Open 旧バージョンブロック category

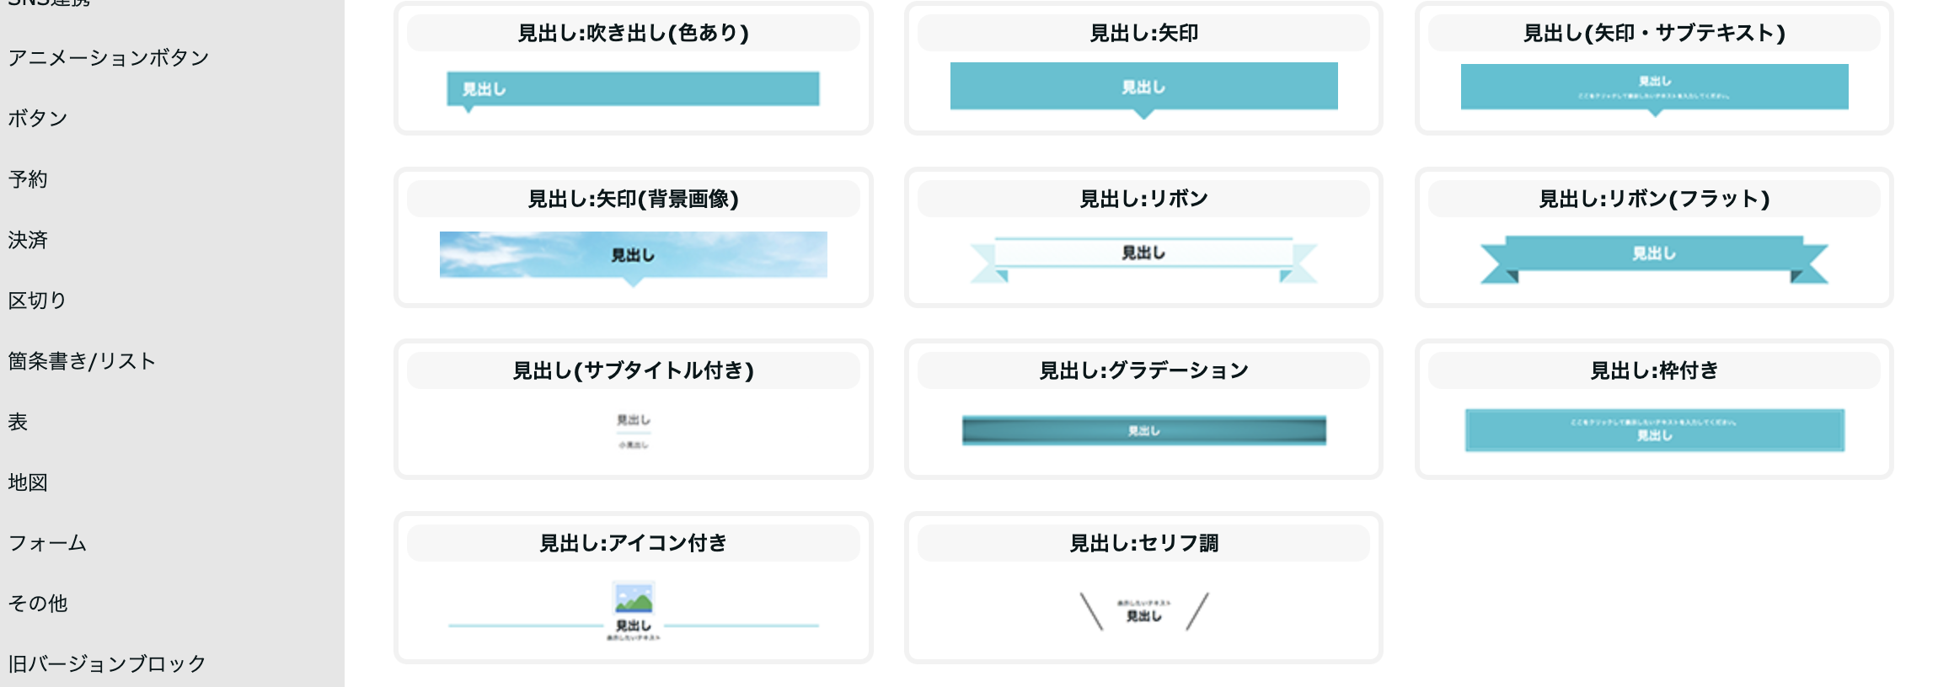tap(107, 664)
